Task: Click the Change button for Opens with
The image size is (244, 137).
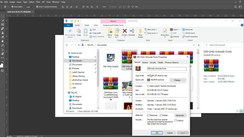Action: coord(178,80)
